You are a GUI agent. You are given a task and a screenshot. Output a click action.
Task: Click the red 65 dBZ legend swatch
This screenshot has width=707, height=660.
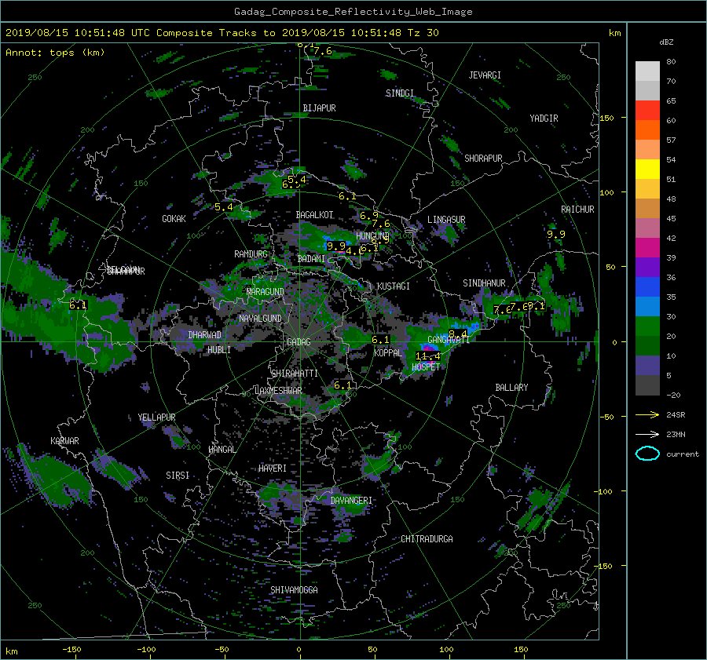[647, 110]
